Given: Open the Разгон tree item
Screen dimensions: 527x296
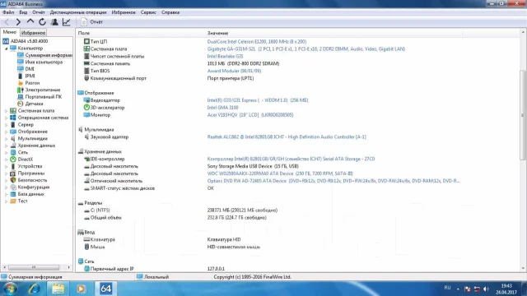Looking at the screenshot, I should click(29, 83).
